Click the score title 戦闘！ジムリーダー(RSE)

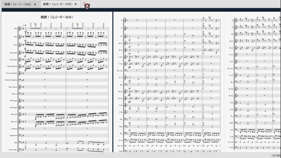[57, 17]
